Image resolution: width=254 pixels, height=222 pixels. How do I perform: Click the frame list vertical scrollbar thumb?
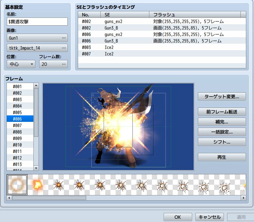click(36, 113)
